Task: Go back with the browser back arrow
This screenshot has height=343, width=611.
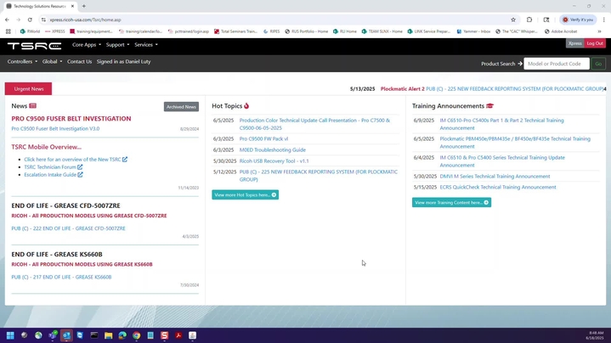Action: [7, 20]
